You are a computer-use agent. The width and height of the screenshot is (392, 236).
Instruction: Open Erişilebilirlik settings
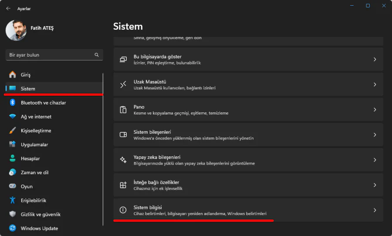pos(54,200)
